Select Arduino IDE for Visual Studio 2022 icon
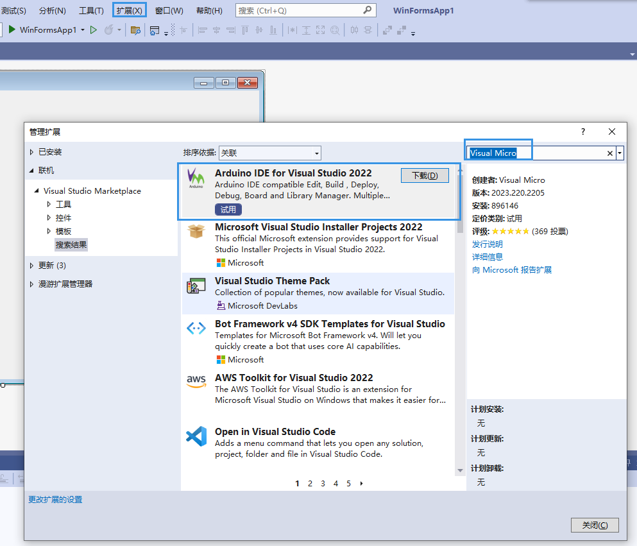Viewport: 637px width, 546px height. (x=196, y=178)
